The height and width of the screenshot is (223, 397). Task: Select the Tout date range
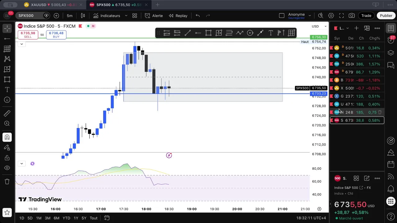(94, 218)
